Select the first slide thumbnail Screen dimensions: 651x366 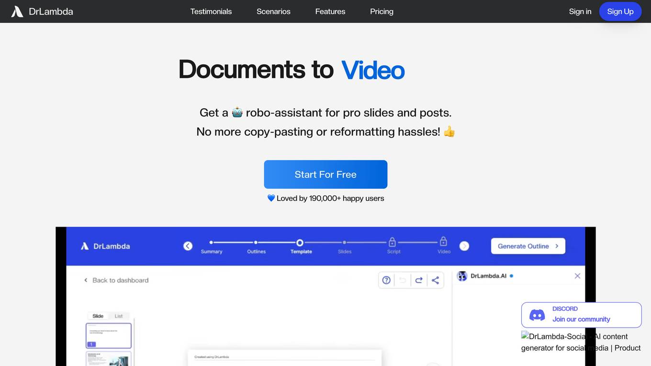[x=109, y=336]
